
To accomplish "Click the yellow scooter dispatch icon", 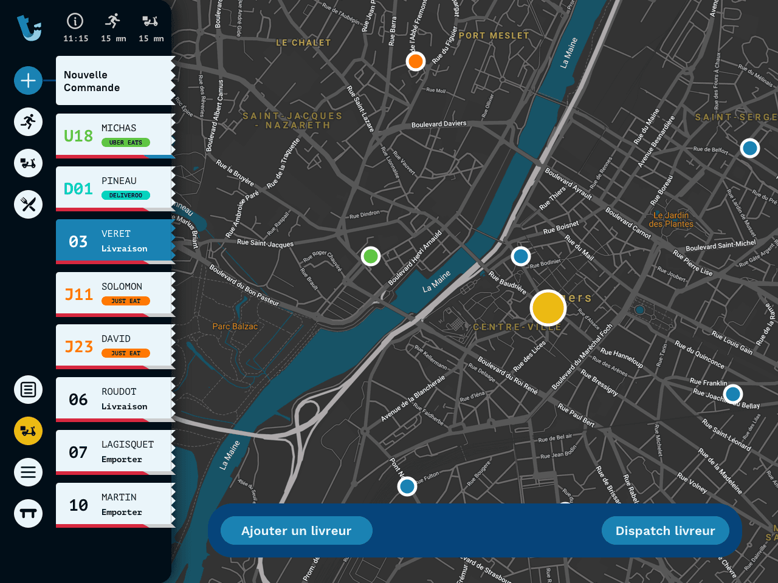I will tap(29, 431).
